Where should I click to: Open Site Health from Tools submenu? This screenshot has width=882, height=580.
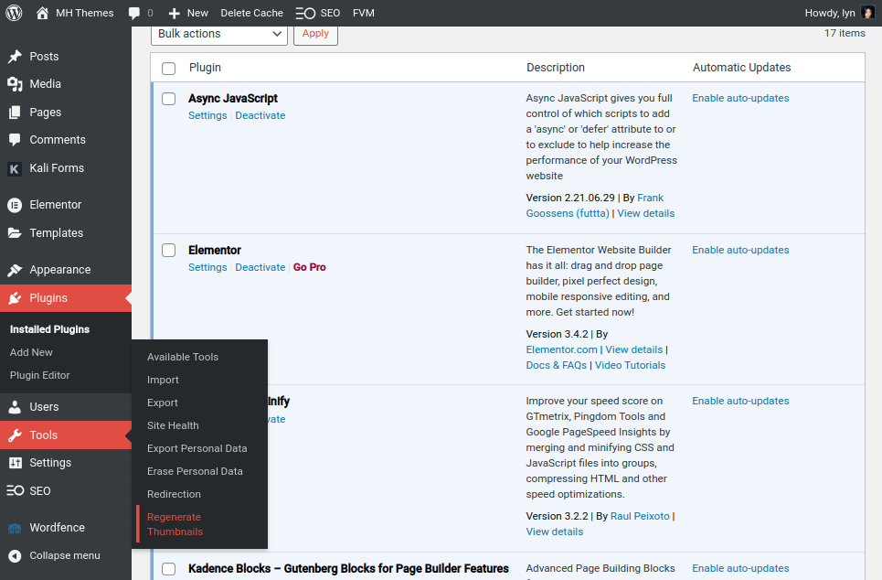(173, 425)
